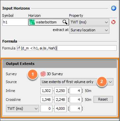The image size is (120, 121).
Task: Click the 3D Survey label text
Action: point(55,74)
